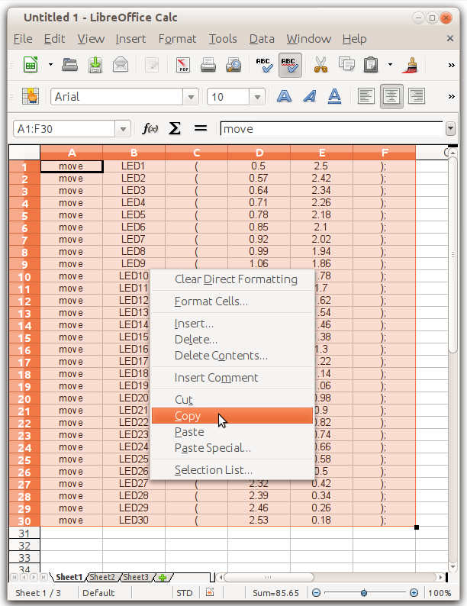Open the Edit menu
467x606 pixels.
(x=54, y=39)
